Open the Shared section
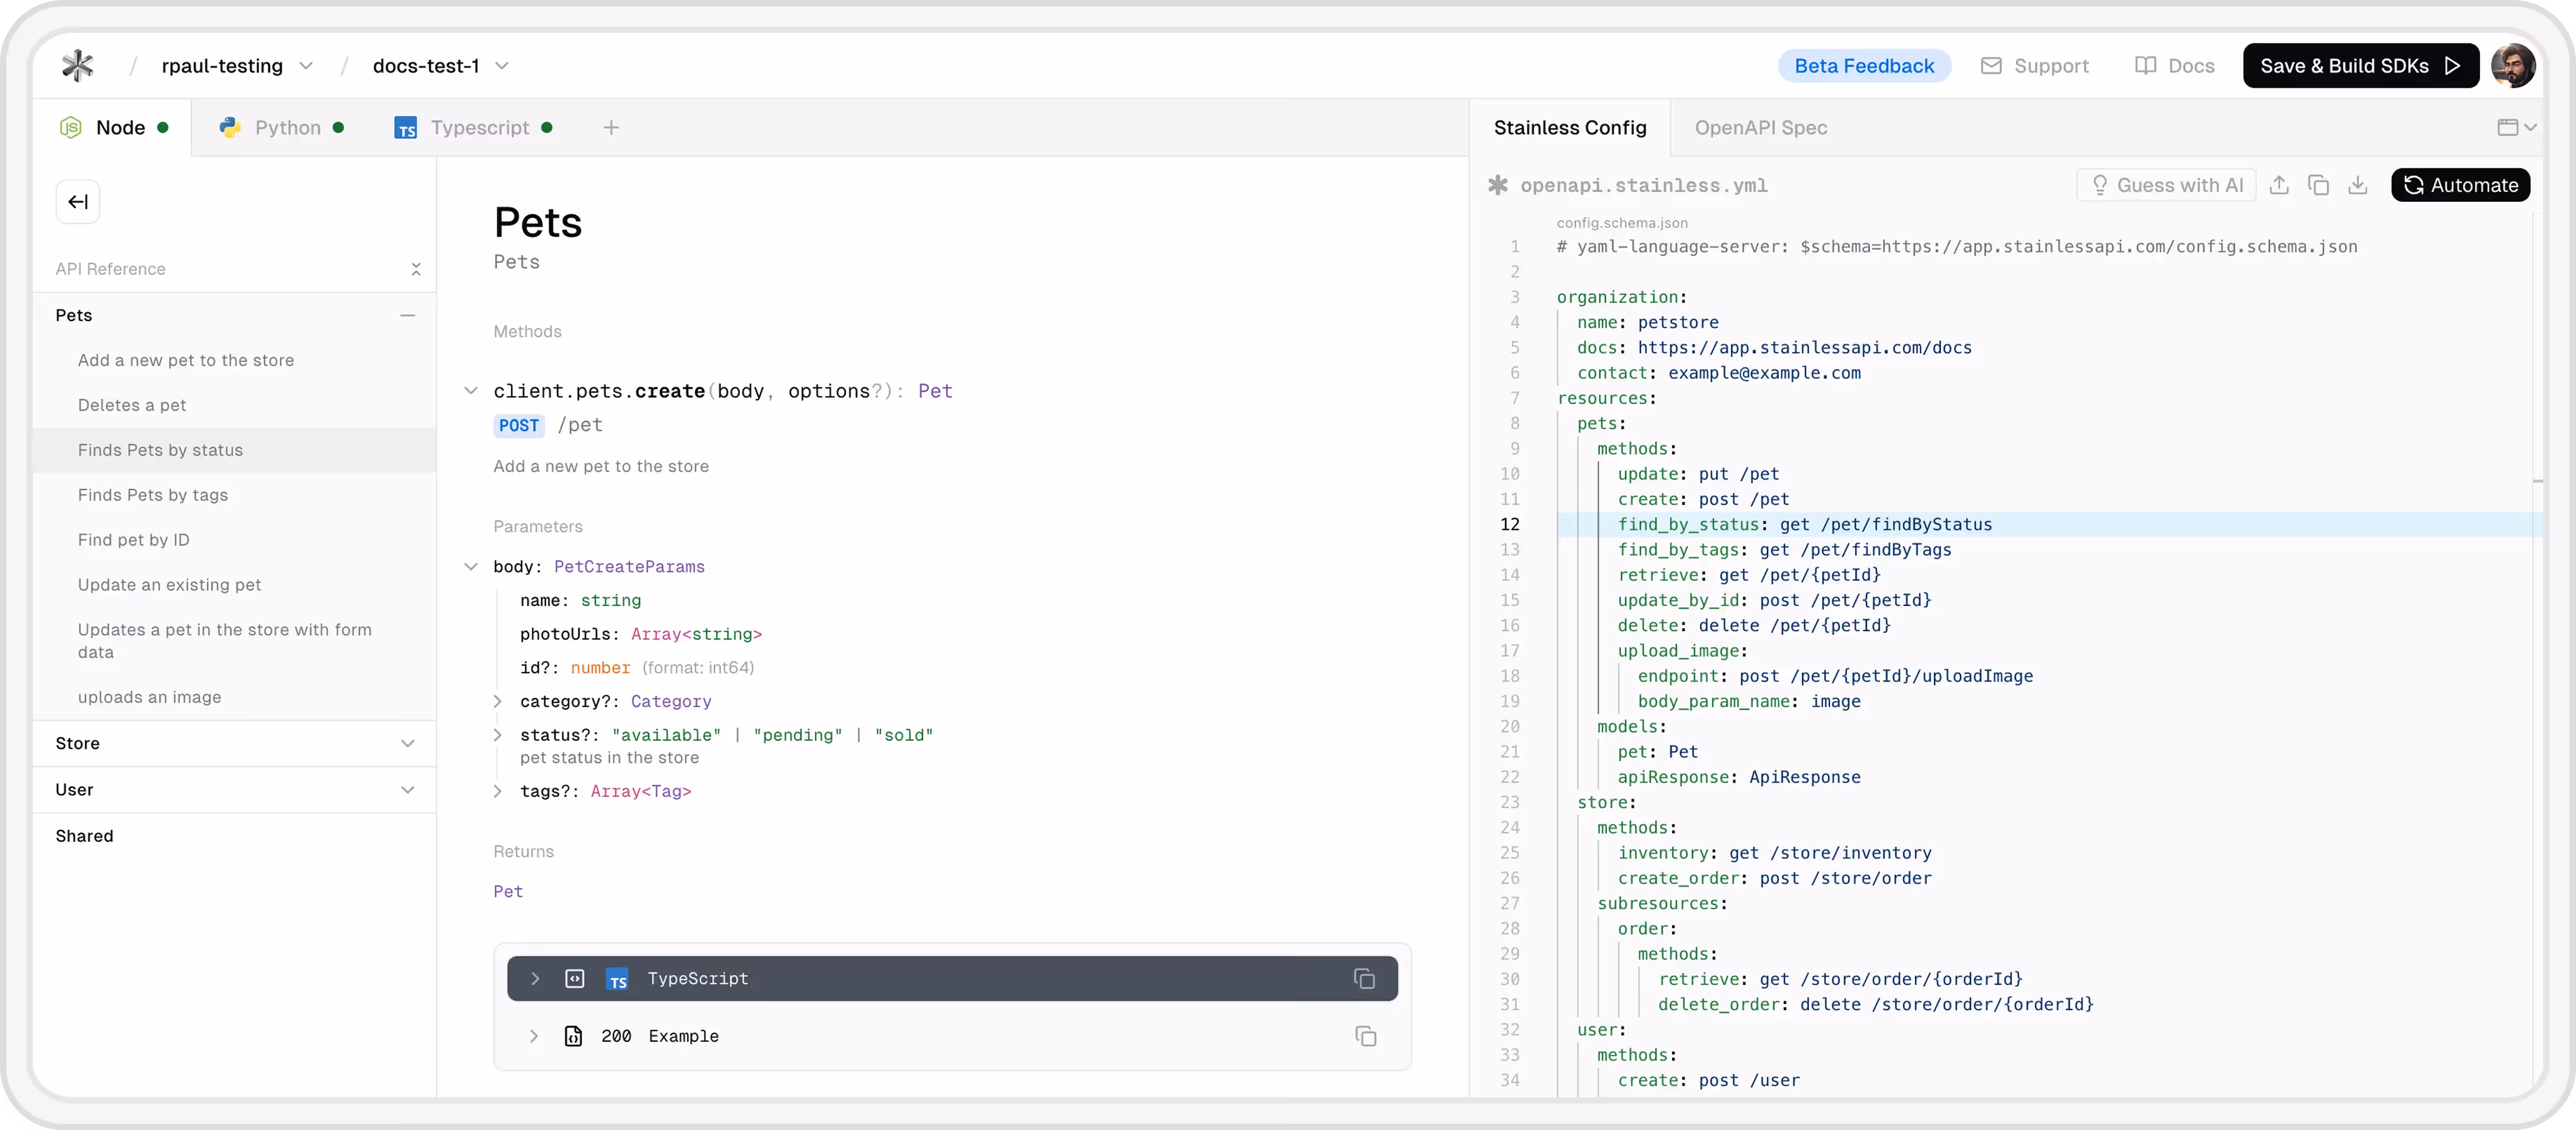The height and width of the screenshot is (1130, 2576). click(x=84, y=836)
